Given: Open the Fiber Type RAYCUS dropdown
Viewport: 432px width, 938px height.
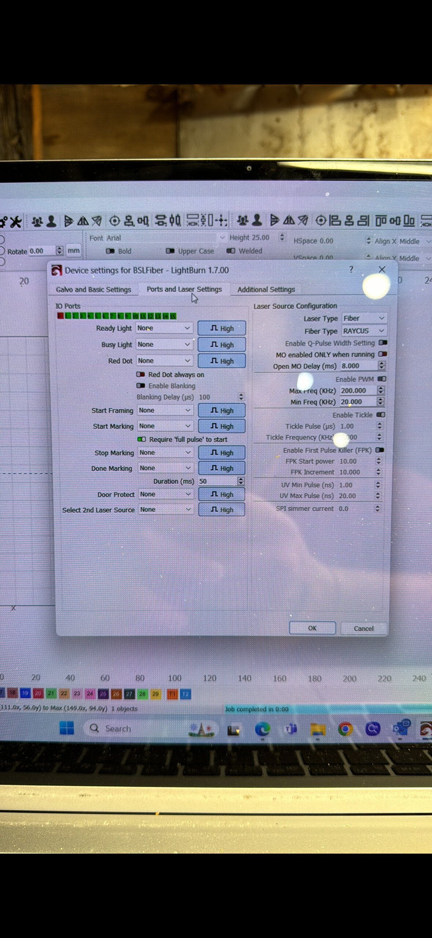Looking at the screenshot, I should click(x=364, y=331).
